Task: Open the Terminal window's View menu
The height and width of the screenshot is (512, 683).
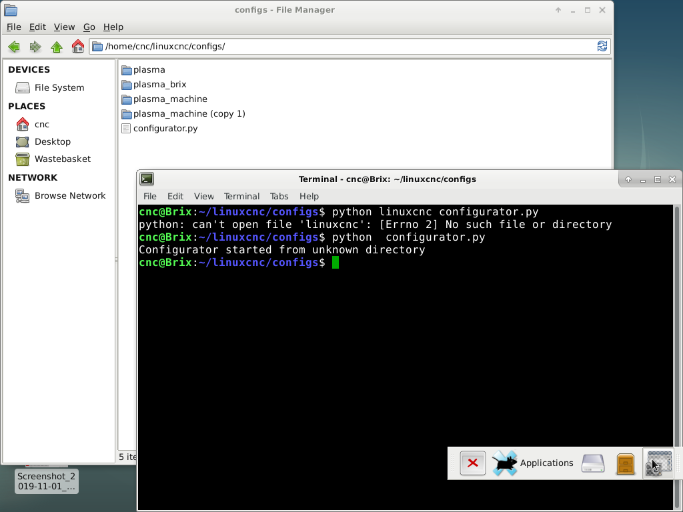Action: pos(203,197)
